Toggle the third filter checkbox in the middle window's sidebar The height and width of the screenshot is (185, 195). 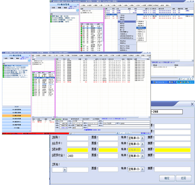[x=16, y=58]
